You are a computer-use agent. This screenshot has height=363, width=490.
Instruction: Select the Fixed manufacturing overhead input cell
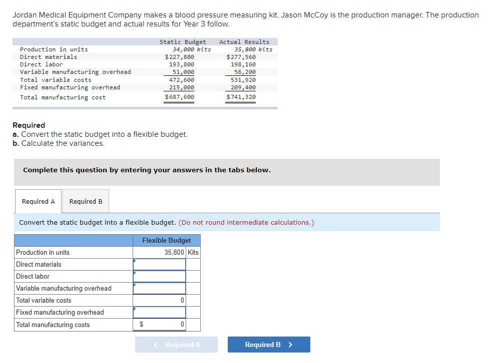pos(159,312)
